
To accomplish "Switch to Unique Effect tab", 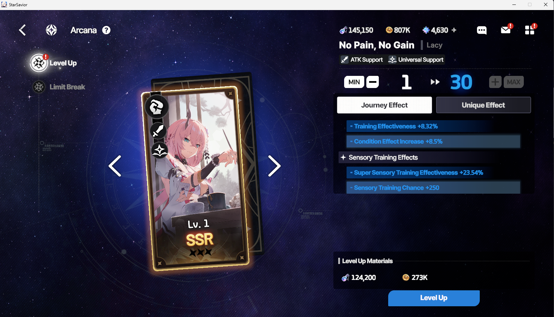I will point(483,105).
